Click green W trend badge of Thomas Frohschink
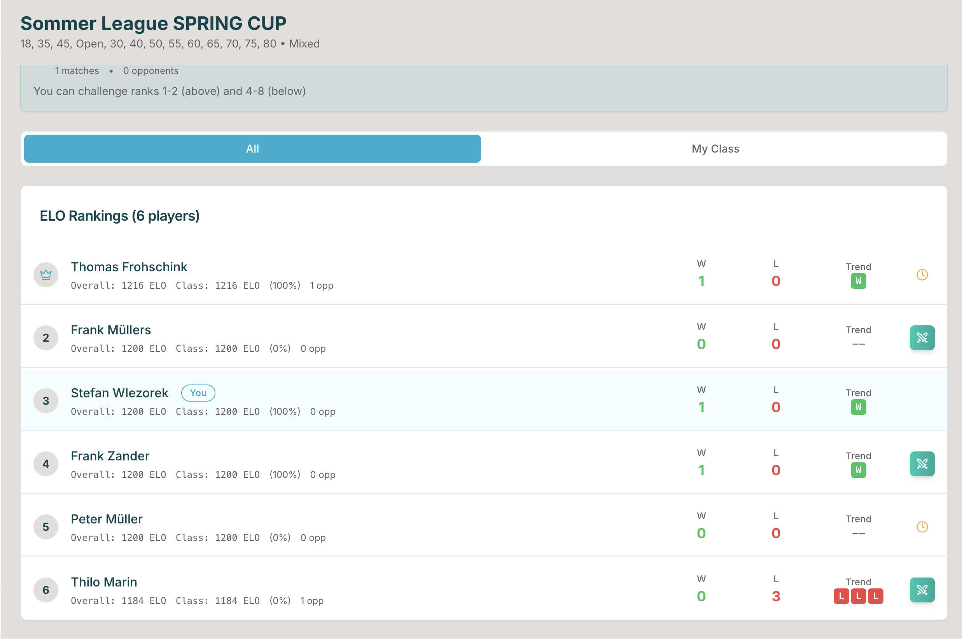The width and height of the screenshot is (962, 639). pyautogui.click(x=858, y=281)
